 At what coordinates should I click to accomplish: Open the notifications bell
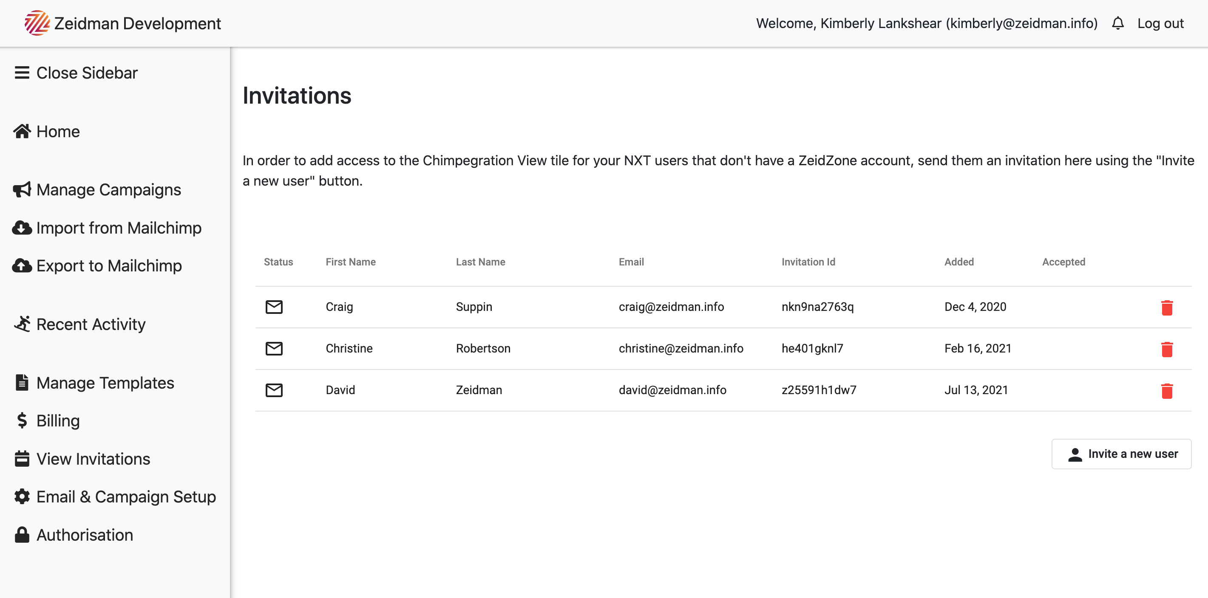(1117, 23)
